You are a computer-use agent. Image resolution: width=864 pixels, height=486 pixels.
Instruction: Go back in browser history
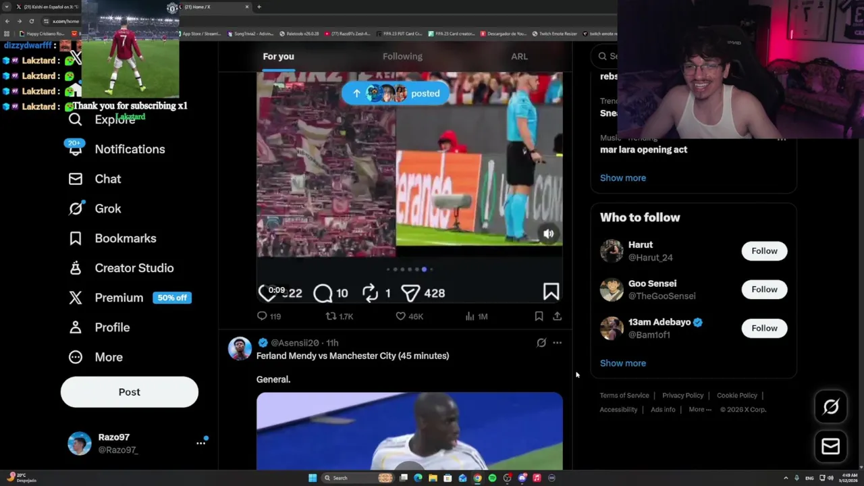pyautogui.click(x=7, y=21)
